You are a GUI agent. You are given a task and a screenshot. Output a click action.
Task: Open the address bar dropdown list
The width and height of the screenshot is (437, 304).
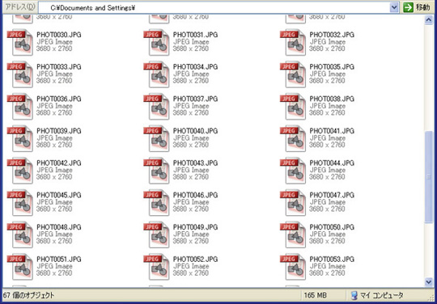click(x=394, y=7)
